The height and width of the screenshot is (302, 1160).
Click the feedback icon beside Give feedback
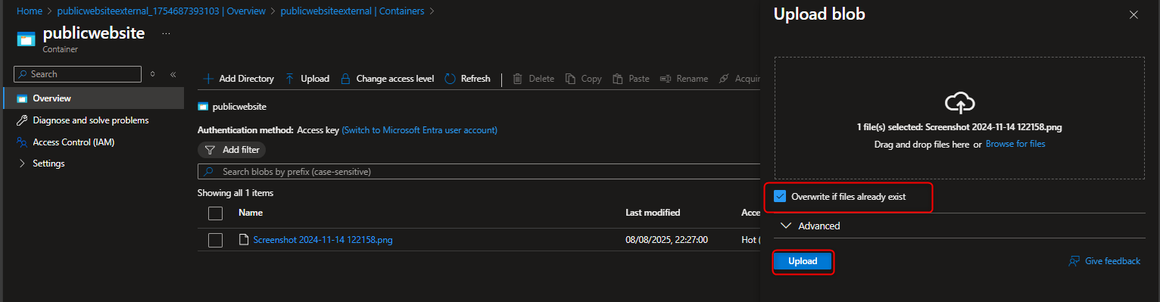coord(1074,261)
